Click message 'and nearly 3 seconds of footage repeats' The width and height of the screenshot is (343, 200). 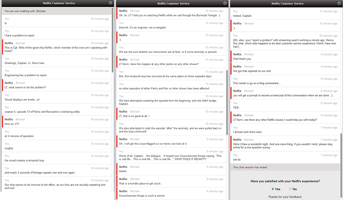[40, 173]
